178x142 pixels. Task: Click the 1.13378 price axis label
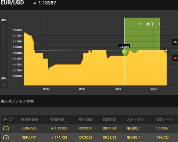pos(17,76)
